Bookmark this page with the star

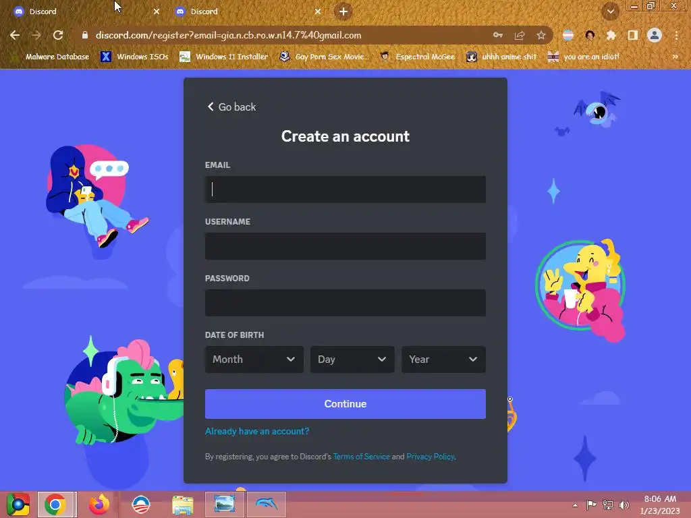pyautogui.click(x=541, y=35)
